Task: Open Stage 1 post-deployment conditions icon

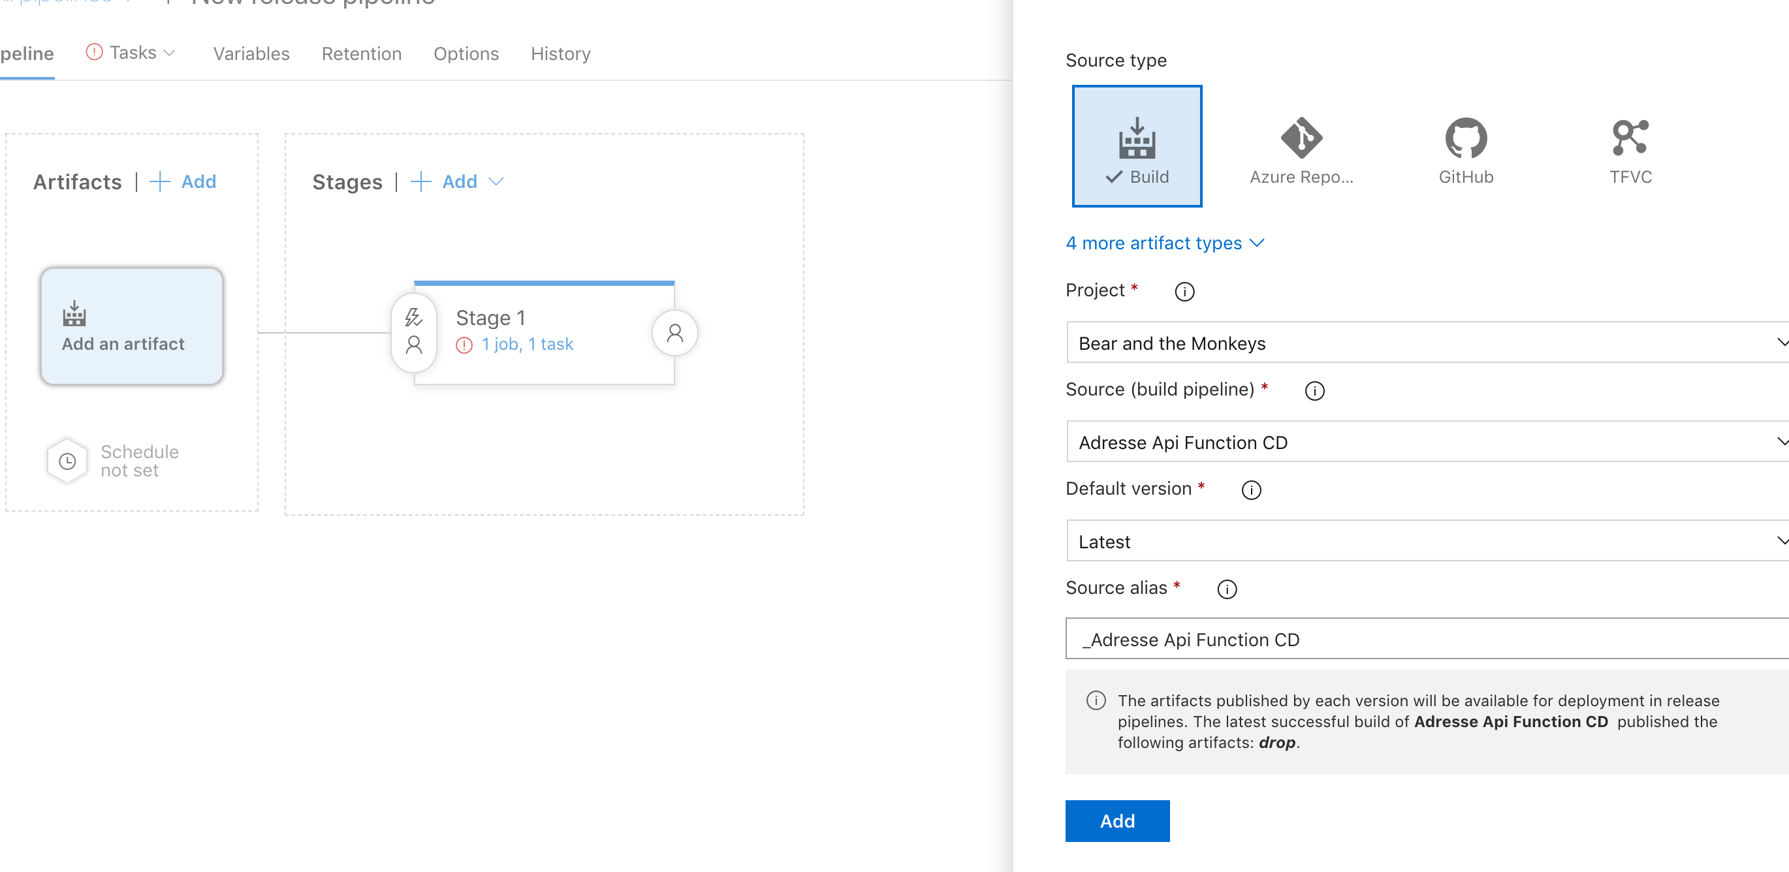Action: coord(674,334)
